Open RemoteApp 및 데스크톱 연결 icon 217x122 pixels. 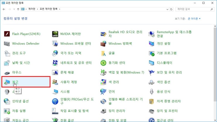151,34
